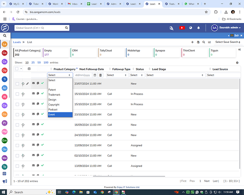The width and height of the screenshot is (244, 195).
Task: Expand the bulk action arrow beside header checkbox
Action: pos(21,69)
